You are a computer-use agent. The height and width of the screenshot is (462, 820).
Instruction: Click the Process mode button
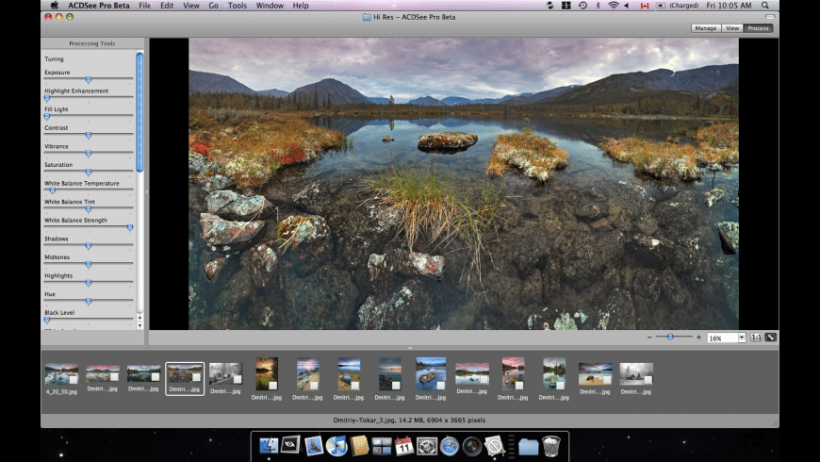(758, 28)
